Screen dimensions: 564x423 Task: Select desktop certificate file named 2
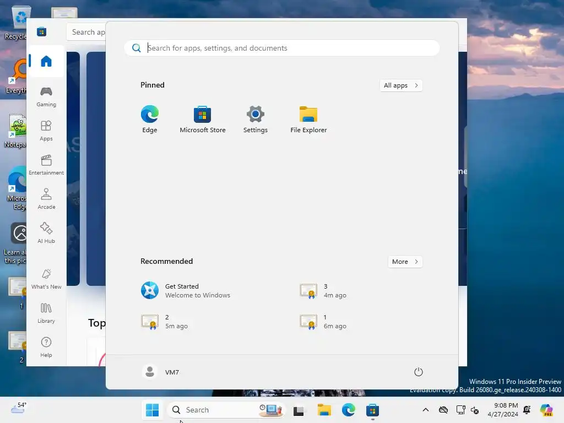pos(18,348)
